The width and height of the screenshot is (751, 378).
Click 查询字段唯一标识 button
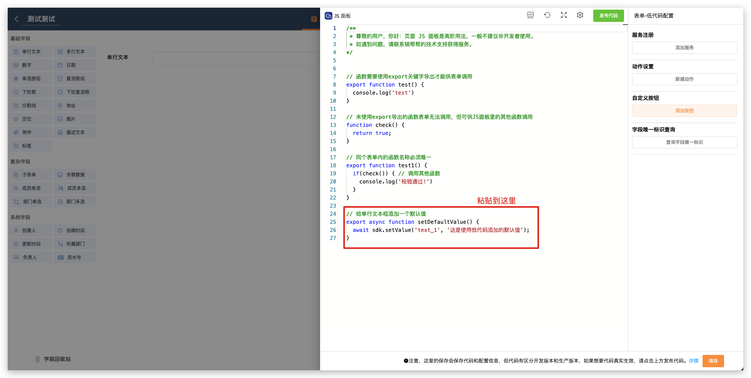tap(684, 142)
